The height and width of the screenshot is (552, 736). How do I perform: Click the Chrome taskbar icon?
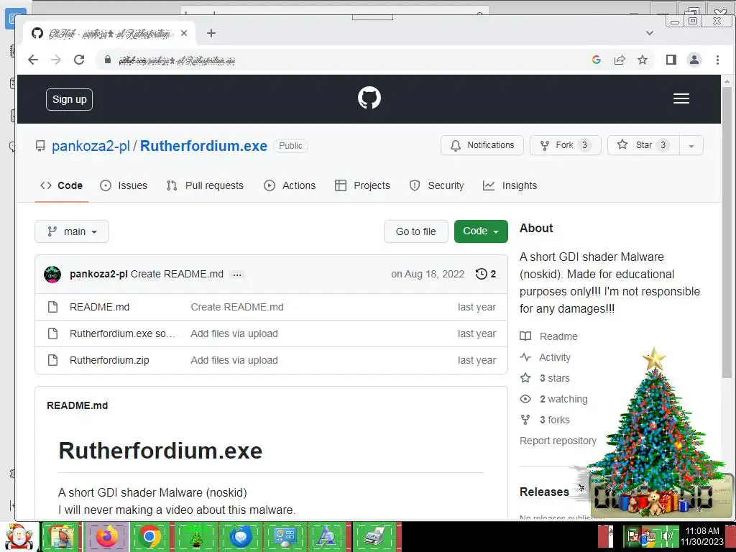(x=149, y=537)
